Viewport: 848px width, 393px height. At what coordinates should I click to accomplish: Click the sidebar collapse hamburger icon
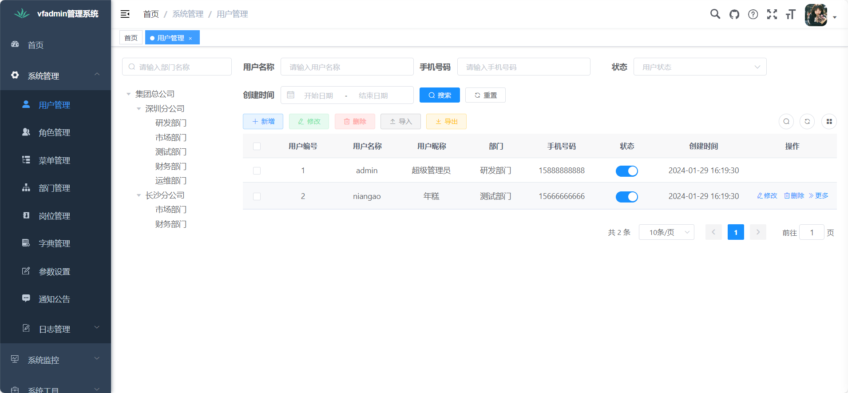(125, 14)
